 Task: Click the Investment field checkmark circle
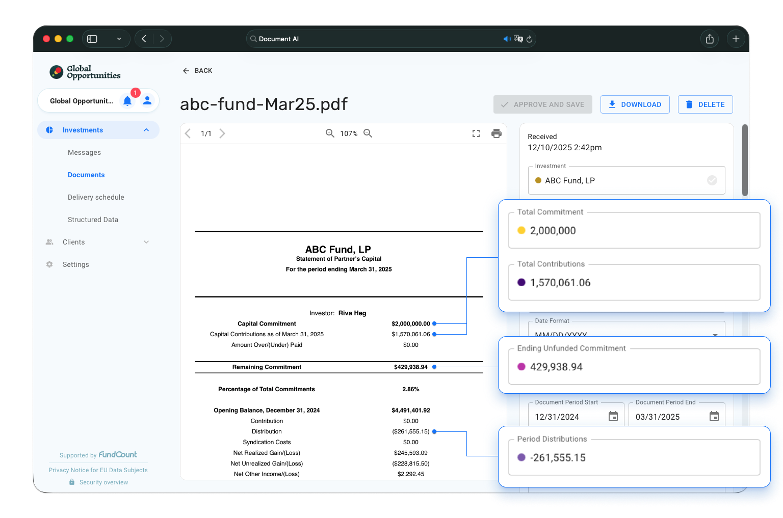pos(712,180)
